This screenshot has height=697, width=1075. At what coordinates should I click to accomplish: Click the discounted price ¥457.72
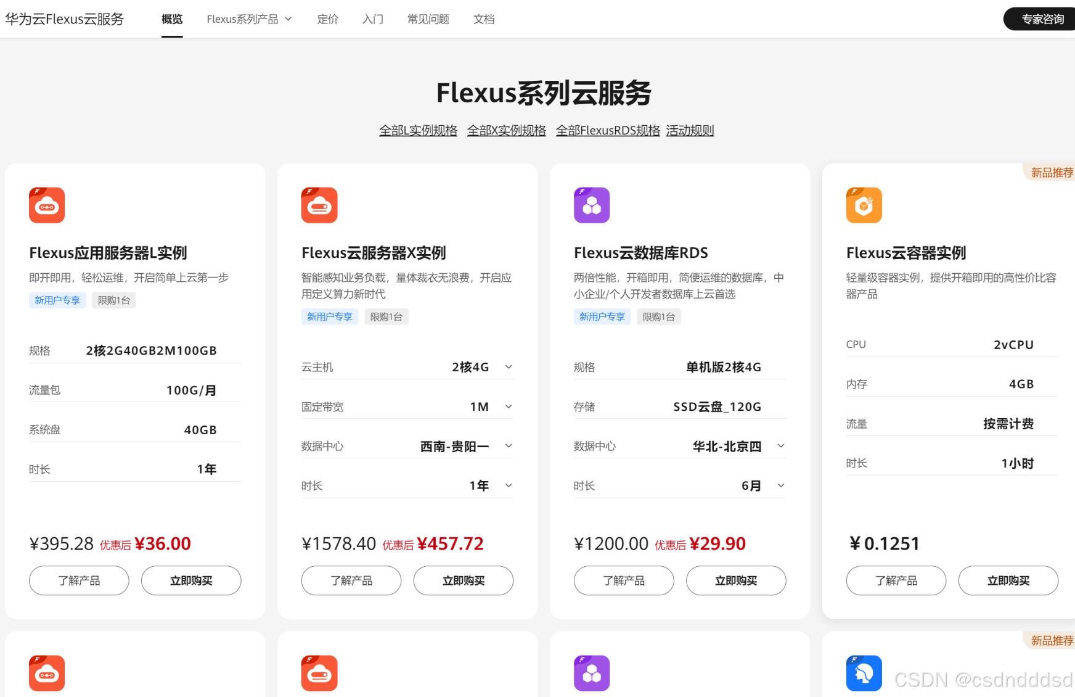[x=451, y=543]
